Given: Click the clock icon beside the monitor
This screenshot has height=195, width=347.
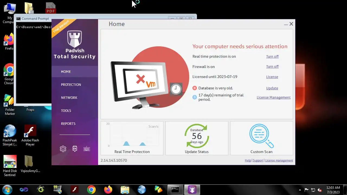Looking at the screenshot, I should click(176, 89).
